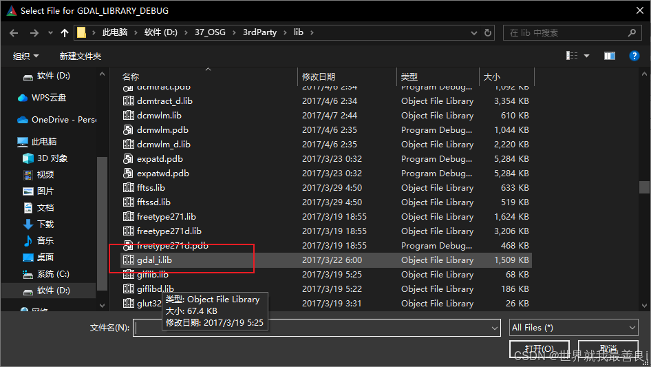
Task: Open the 组织 menu
Action: [x=25, y=56]
